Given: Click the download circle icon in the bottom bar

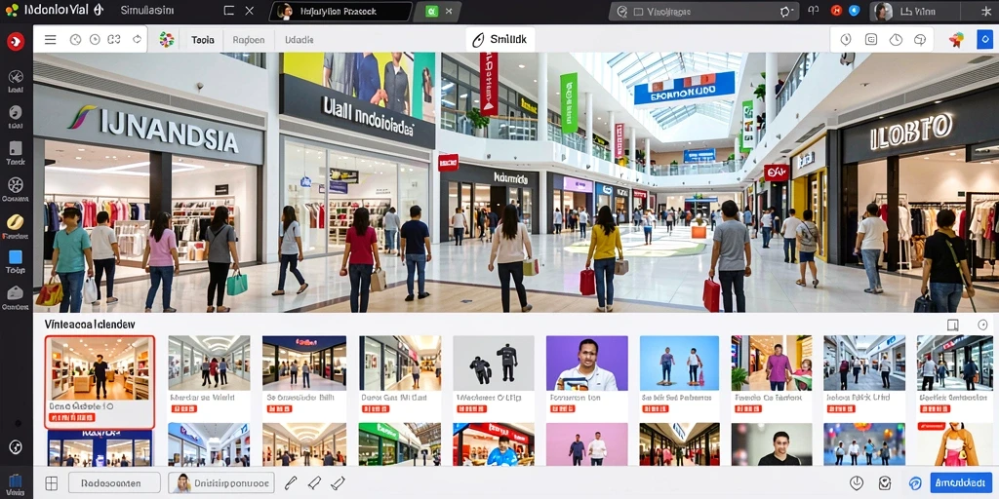Looking at the screenshot, I should (857, 483).
